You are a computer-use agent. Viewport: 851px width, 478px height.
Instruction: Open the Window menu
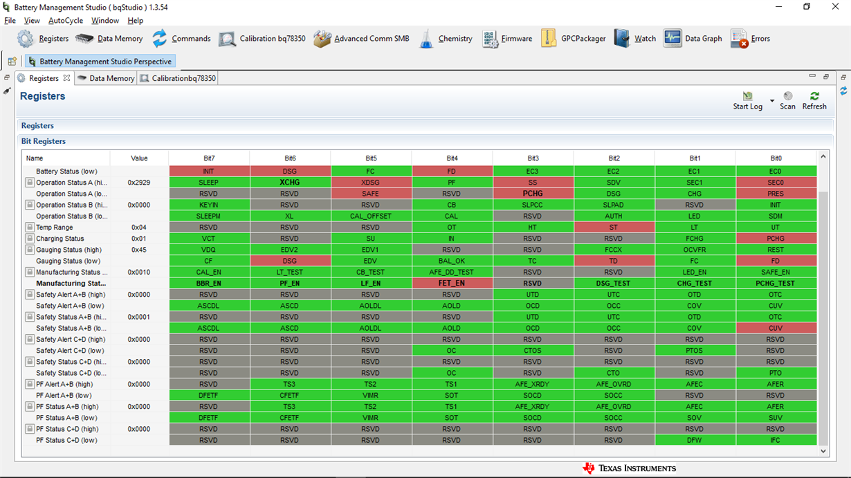click(105, 21)
